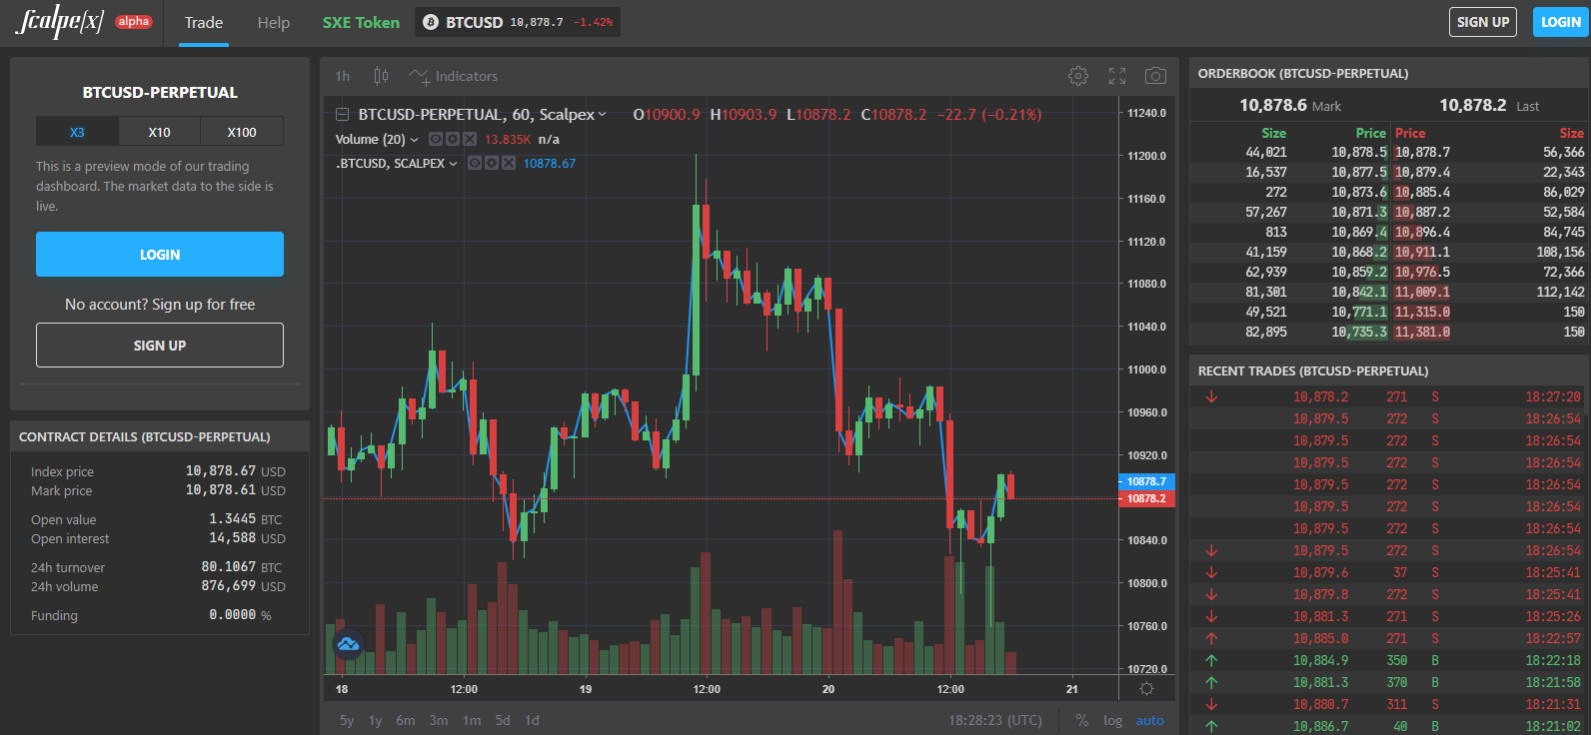Click the up arrow on the 18:21:58 trade
1591x735 pixels.
[1211, 683]
